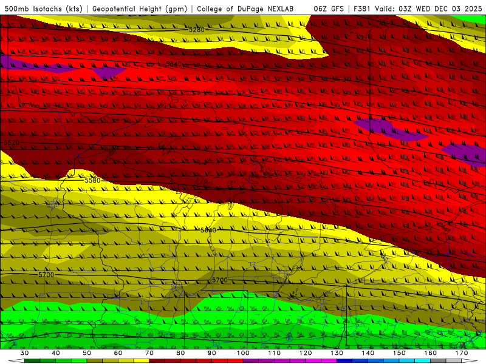Pick the darkest maroon swatch at 70 knots

click(x=157, y=361)
